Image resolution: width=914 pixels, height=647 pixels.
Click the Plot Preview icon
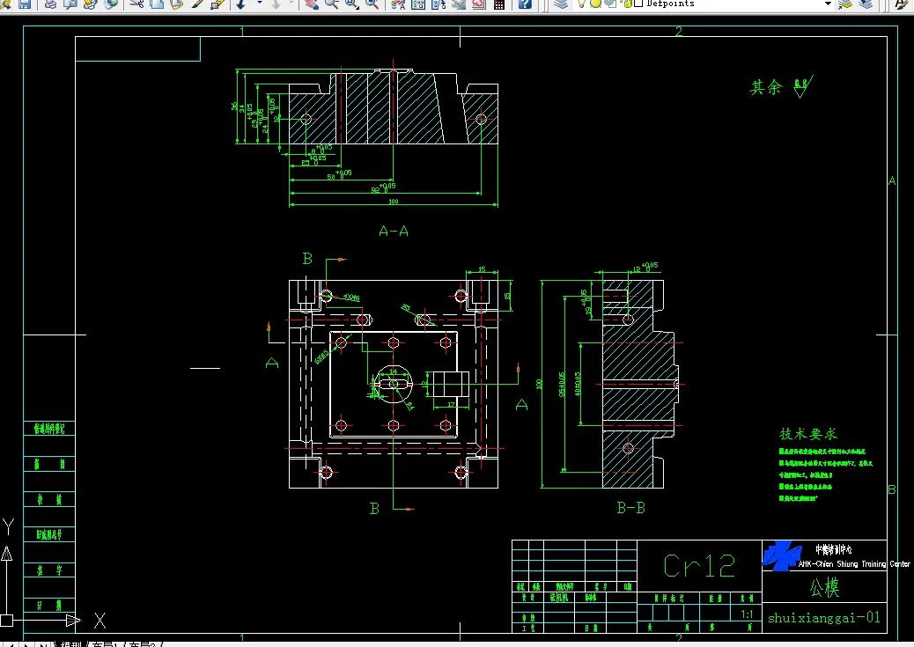coord(70,4)
